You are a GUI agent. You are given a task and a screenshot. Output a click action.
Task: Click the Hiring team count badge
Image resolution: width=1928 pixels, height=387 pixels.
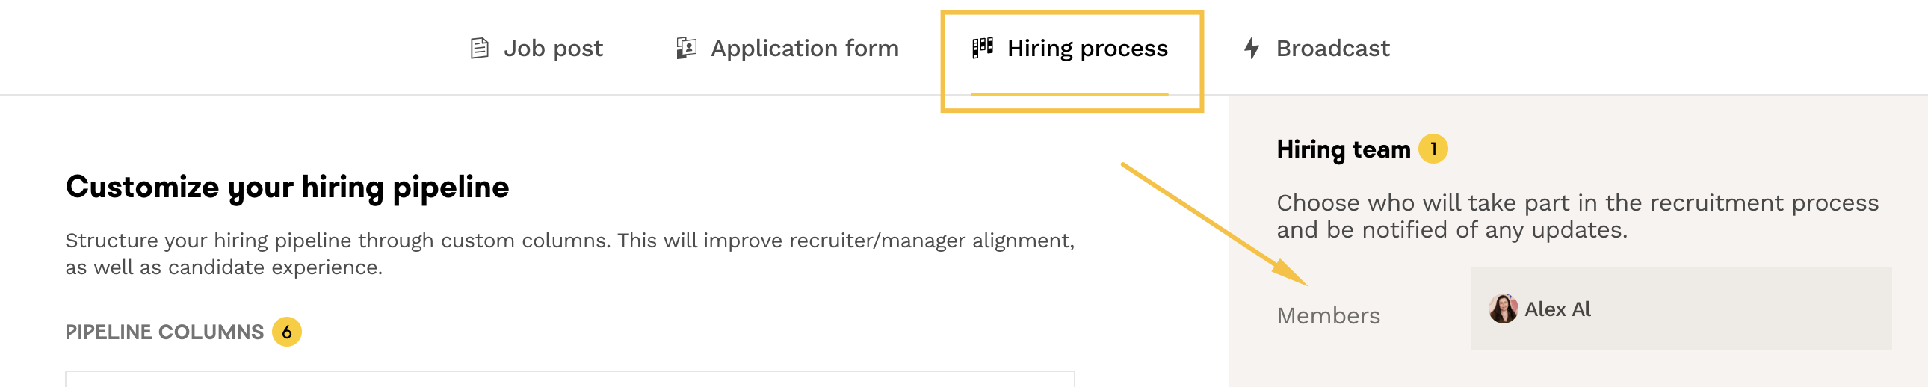(x=1433, y=149)
